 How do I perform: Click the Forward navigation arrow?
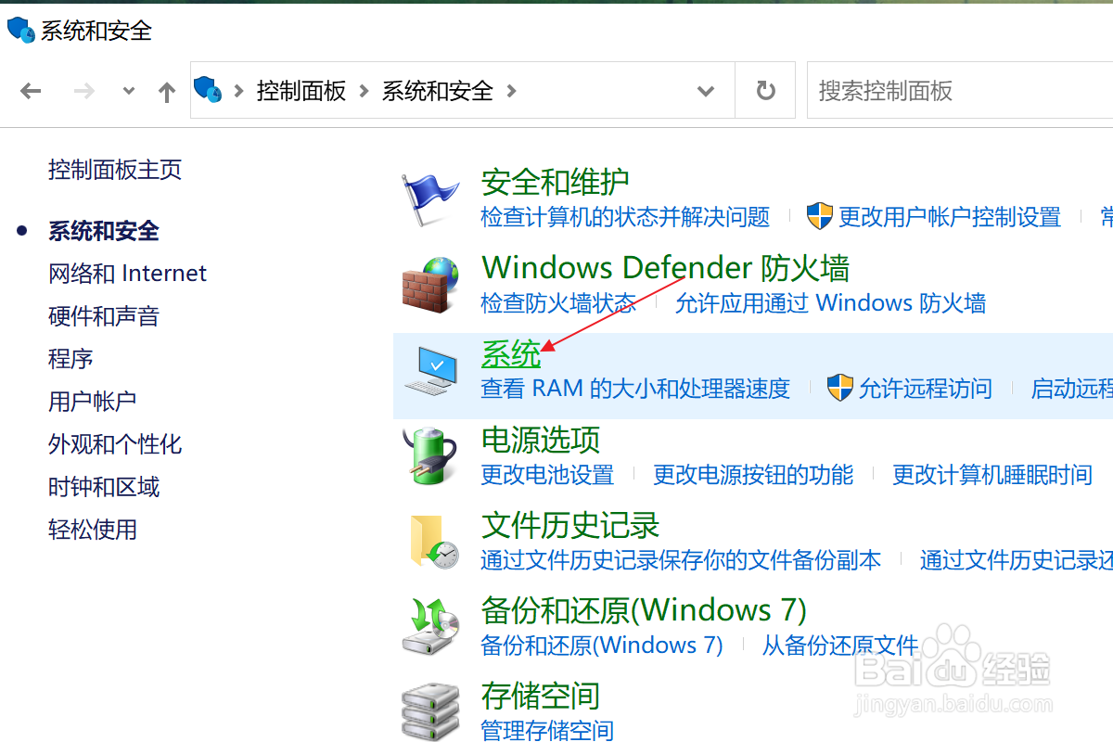tap(84, 91)
